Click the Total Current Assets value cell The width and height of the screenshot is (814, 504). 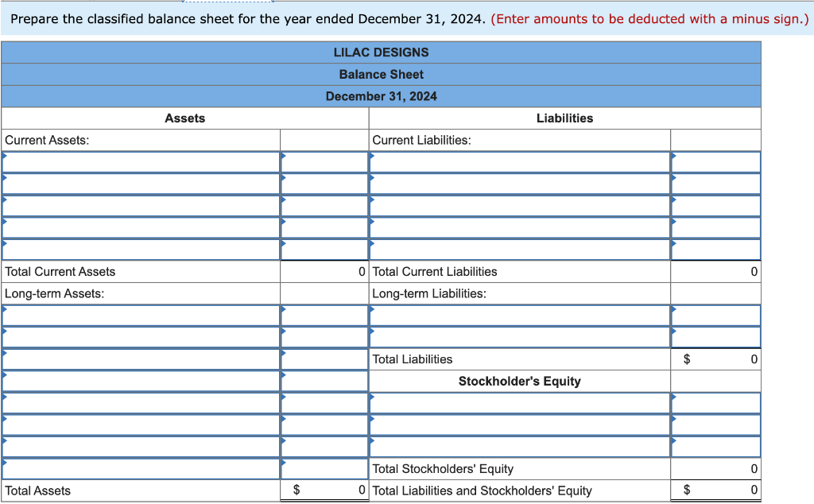point(324,271)
